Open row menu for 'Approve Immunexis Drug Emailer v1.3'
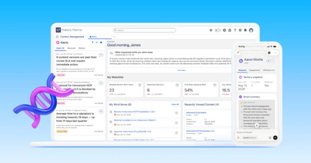The image size is (311, 163). pyautogui.click(x=177, y=133)
